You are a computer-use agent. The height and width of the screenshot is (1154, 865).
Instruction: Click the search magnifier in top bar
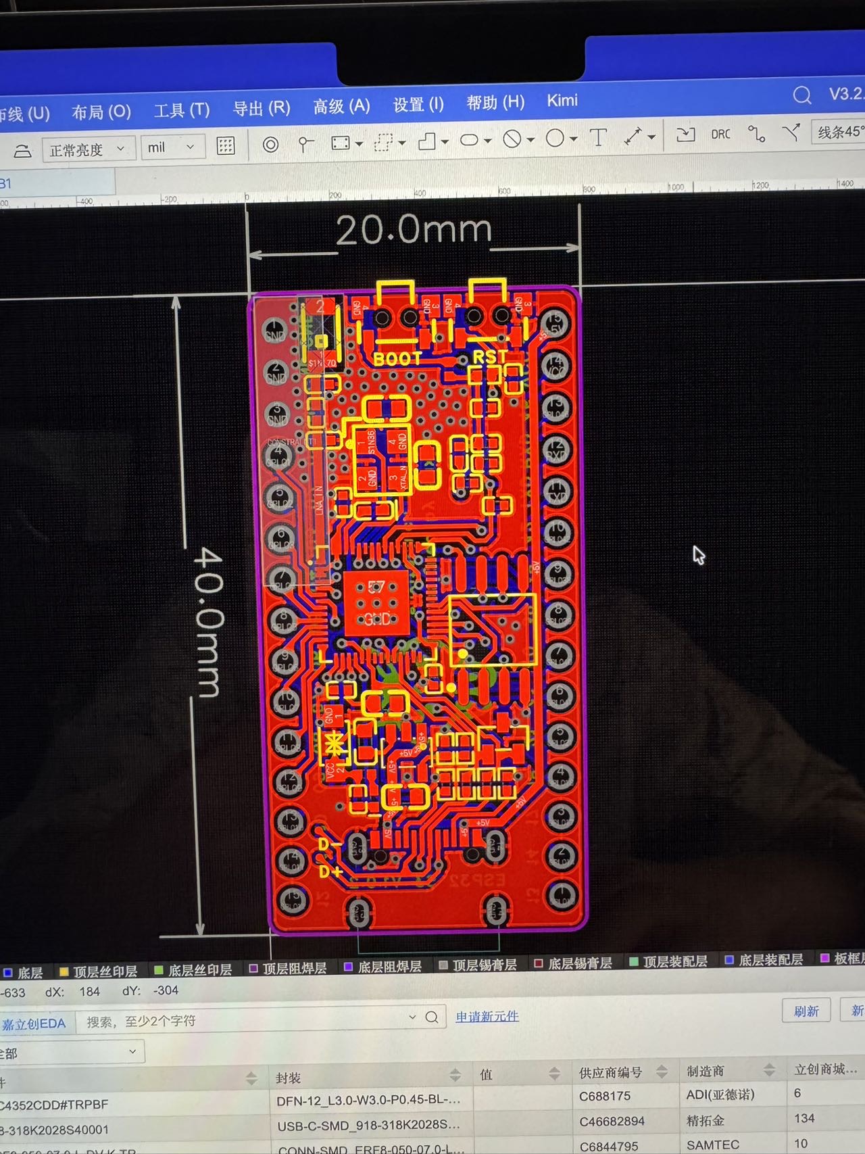[x=801, y=95]
